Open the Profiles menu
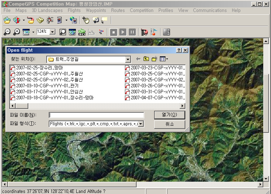 pyautogui.click(x=166, y=10)
